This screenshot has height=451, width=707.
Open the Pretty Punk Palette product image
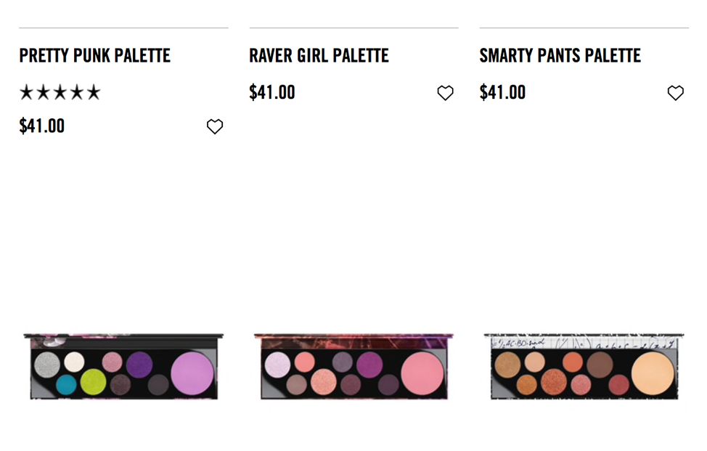[x=123, y=367]
